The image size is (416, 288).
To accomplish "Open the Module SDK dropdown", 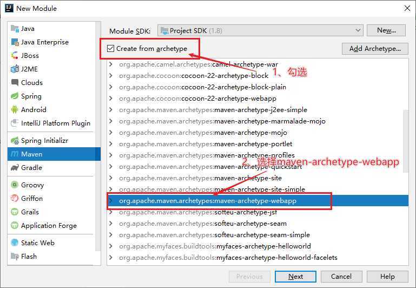I will (260, 30).
